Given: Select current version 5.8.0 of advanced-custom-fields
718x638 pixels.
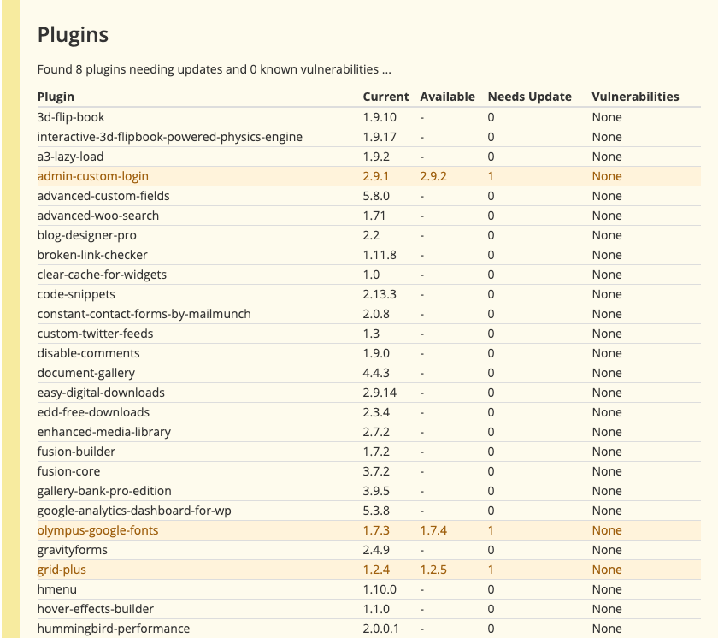Looking at the screenshot, I should (376, 196).
